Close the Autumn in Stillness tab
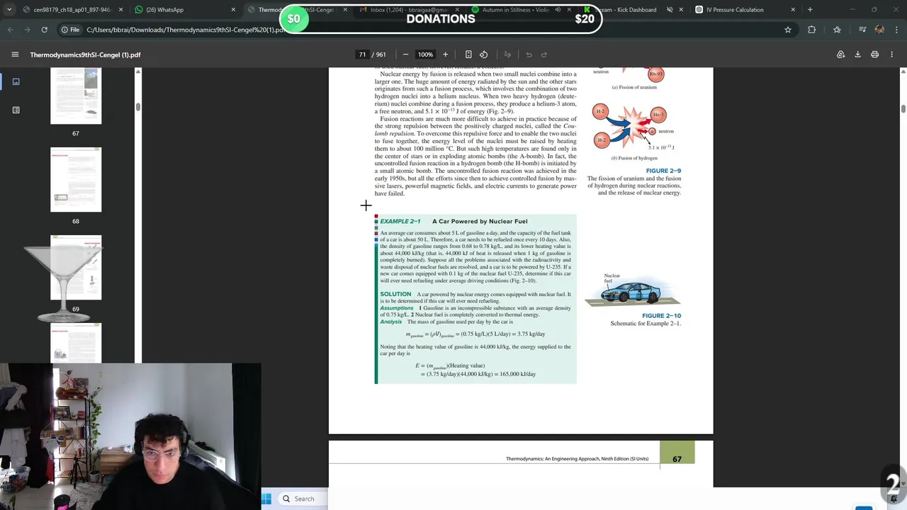 (x=569, y=10)
